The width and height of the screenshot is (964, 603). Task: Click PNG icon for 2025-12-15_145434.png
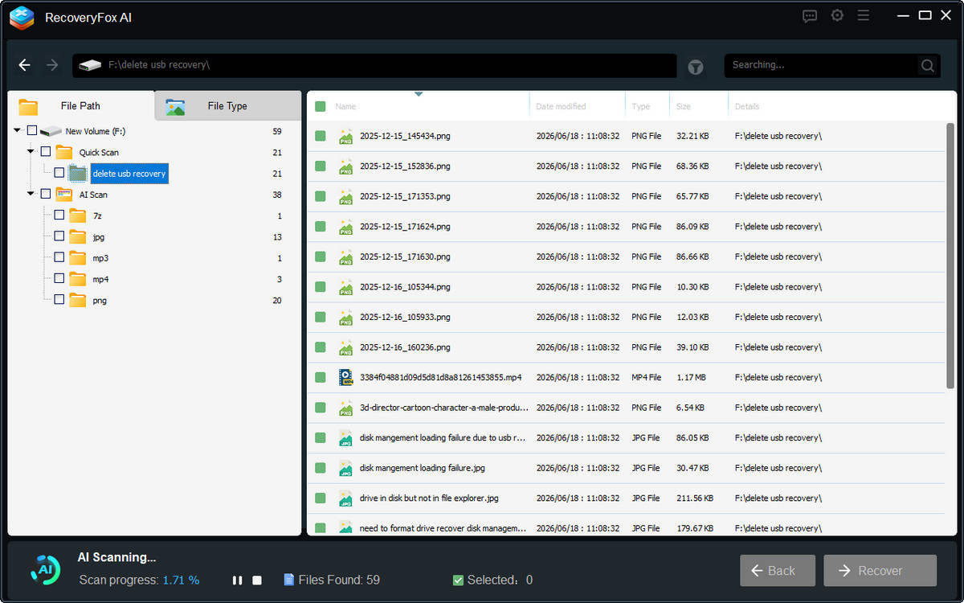[345, 136]
